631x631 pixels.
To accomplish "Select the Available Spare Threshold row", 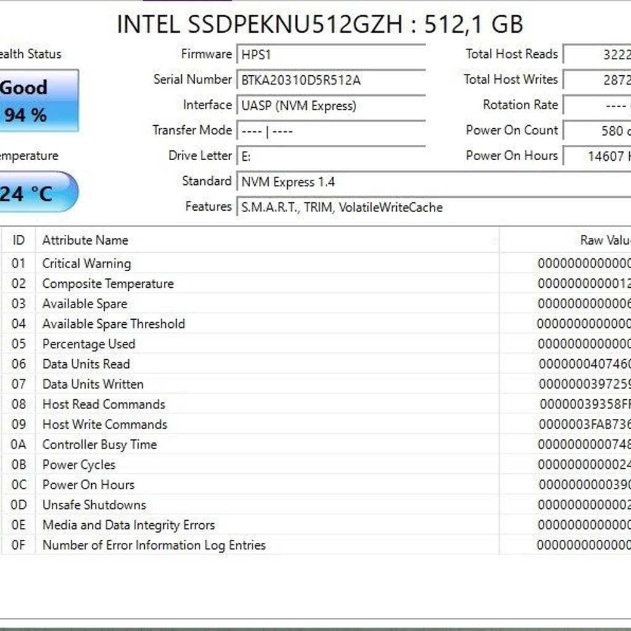I will 315,324.
